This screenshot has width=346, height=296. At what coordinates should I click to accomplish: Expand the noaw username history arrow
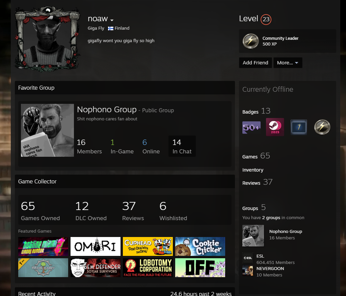[x=112, y=20]
